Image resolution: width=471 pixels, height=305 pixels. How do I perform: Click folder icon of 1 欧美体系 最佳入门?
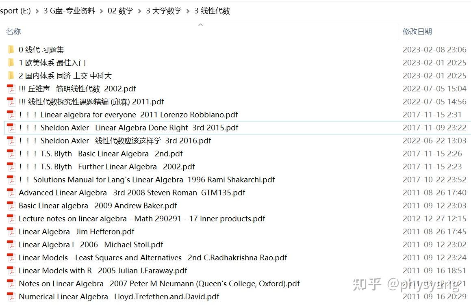[x=11, y=63]
